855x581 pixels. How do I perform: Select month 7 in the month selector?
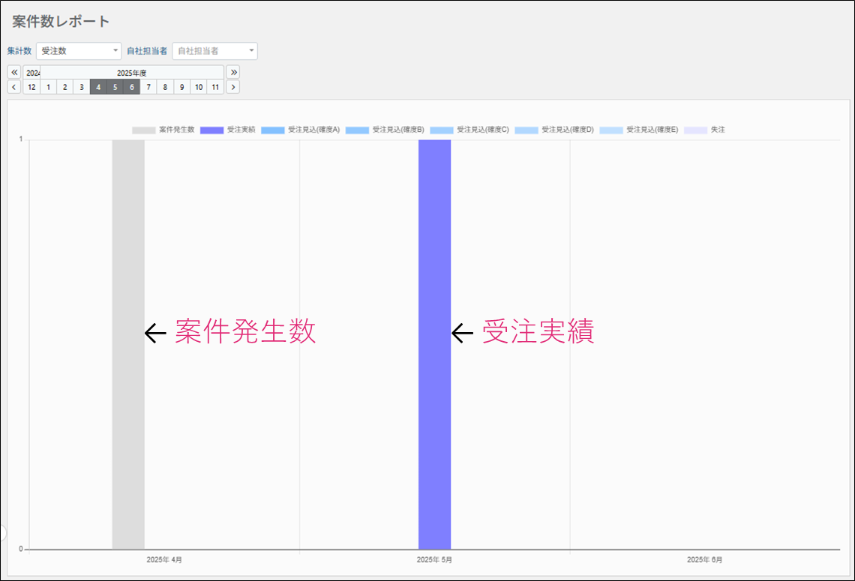tap(148, 87)
